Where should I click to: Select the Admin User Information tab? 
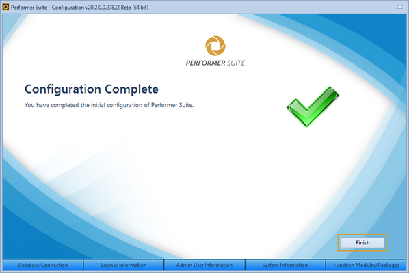coord(204,265)
